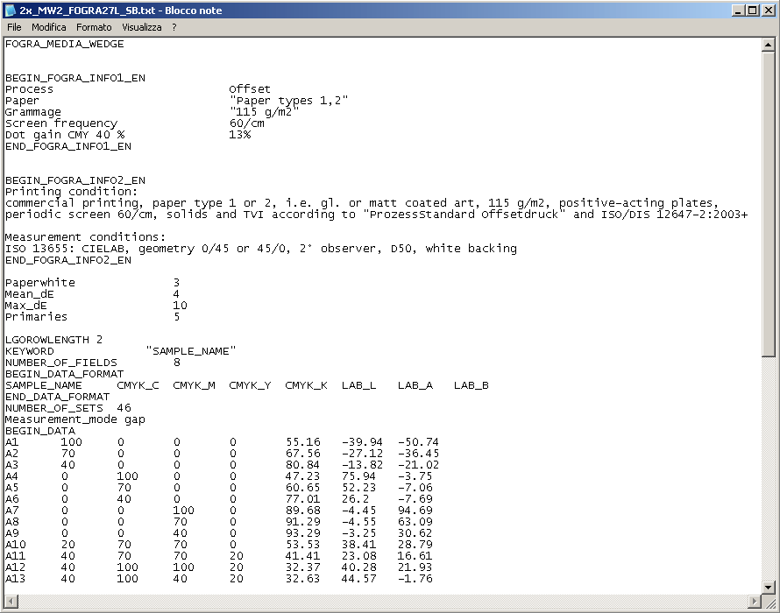Click the horizontal scrollbar left arrow
This screenshot has height=613, width=780.
click(x=11, y=601)
